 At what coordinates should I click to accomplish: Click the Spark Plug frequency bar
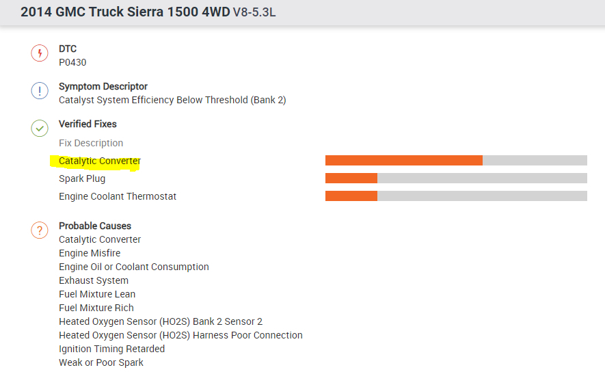click(456, 178)
